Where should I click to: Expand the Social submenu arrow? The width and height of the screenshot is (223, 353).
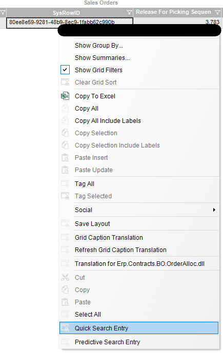(214, 210)
